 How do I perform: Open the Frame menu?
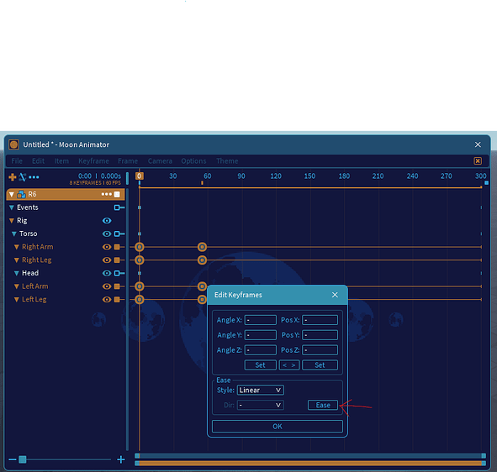[128, 160]
